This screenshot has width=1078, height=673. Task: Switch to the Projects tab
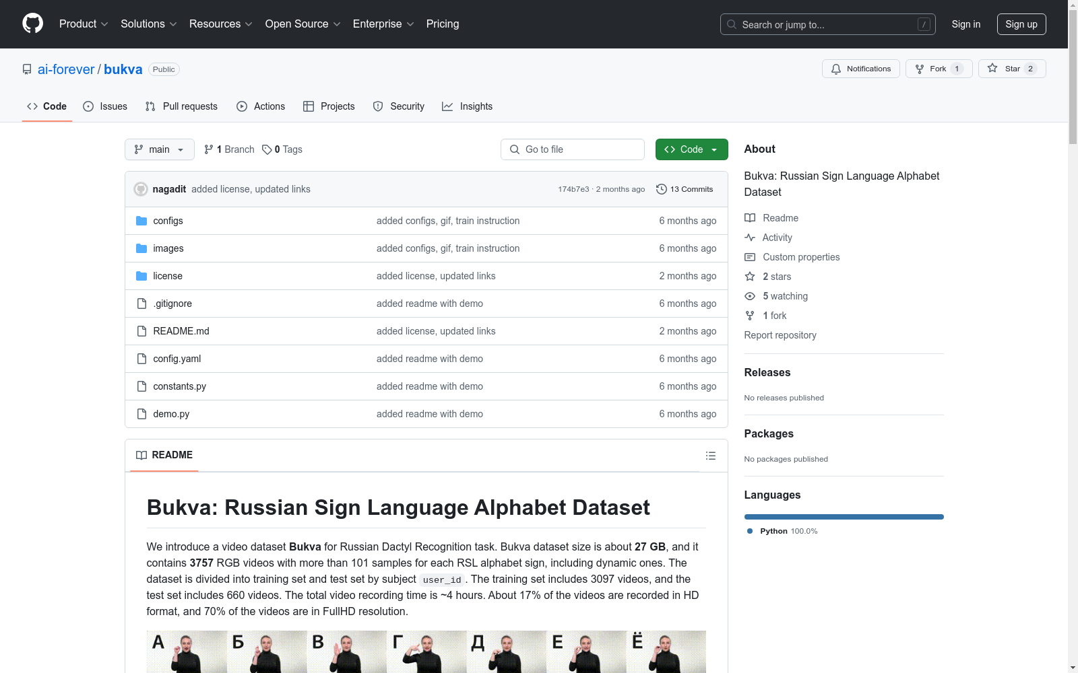tap(329, 106)
